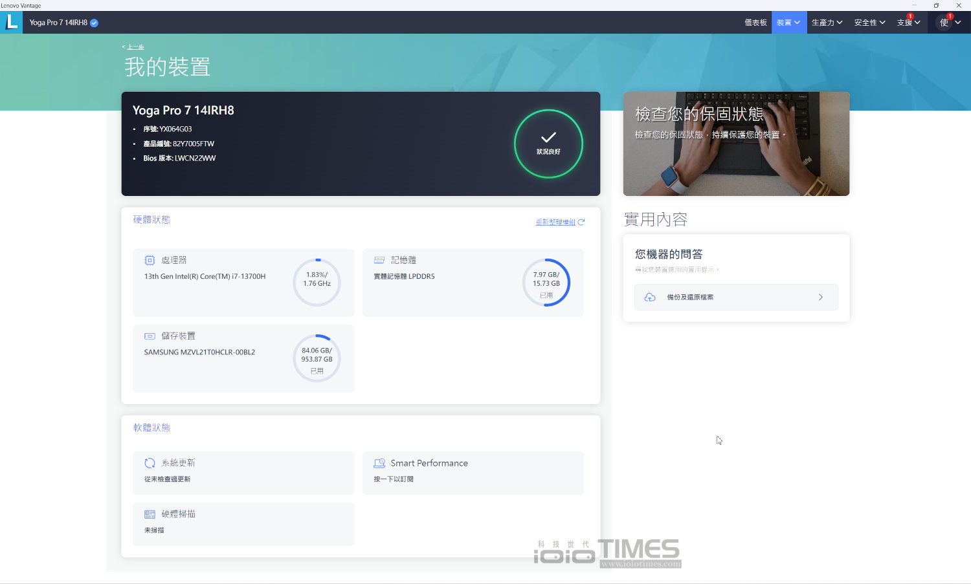Click the 按一下以訂閱 subscribe text
This screenshot has width=971, height=584.
pyautogui.click(x=393, y=479)
